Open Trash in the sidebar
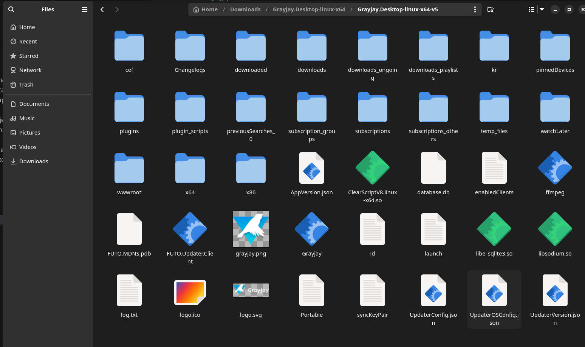 pos(48,85)
